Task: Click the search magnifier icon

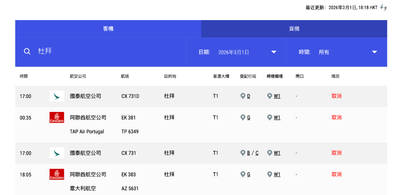Action: pyautogui.click(x=27, y=52)
